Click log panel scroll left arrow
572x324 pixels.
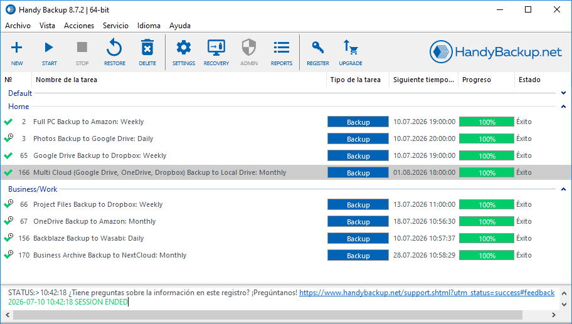coord(6,315)
